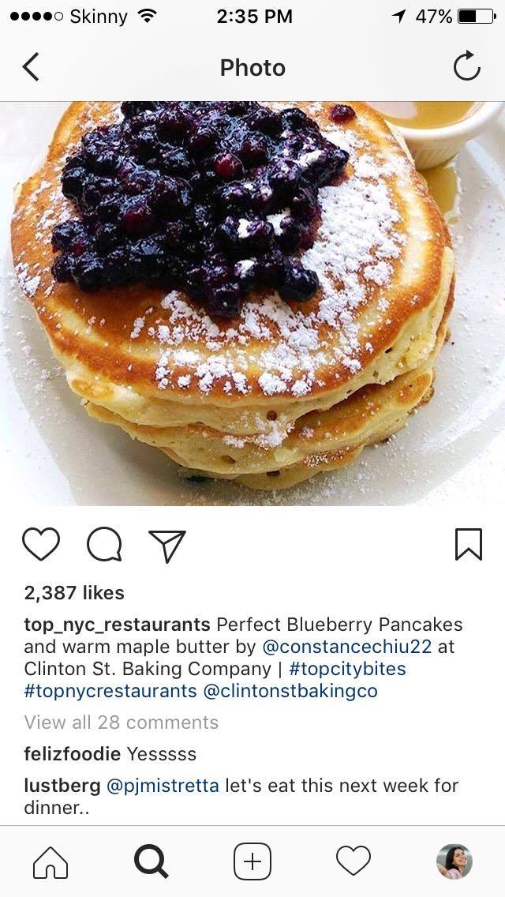Open the #topcitybites hashtag
The width and height of the screenshot is (505, 897).
click(348, 669)
